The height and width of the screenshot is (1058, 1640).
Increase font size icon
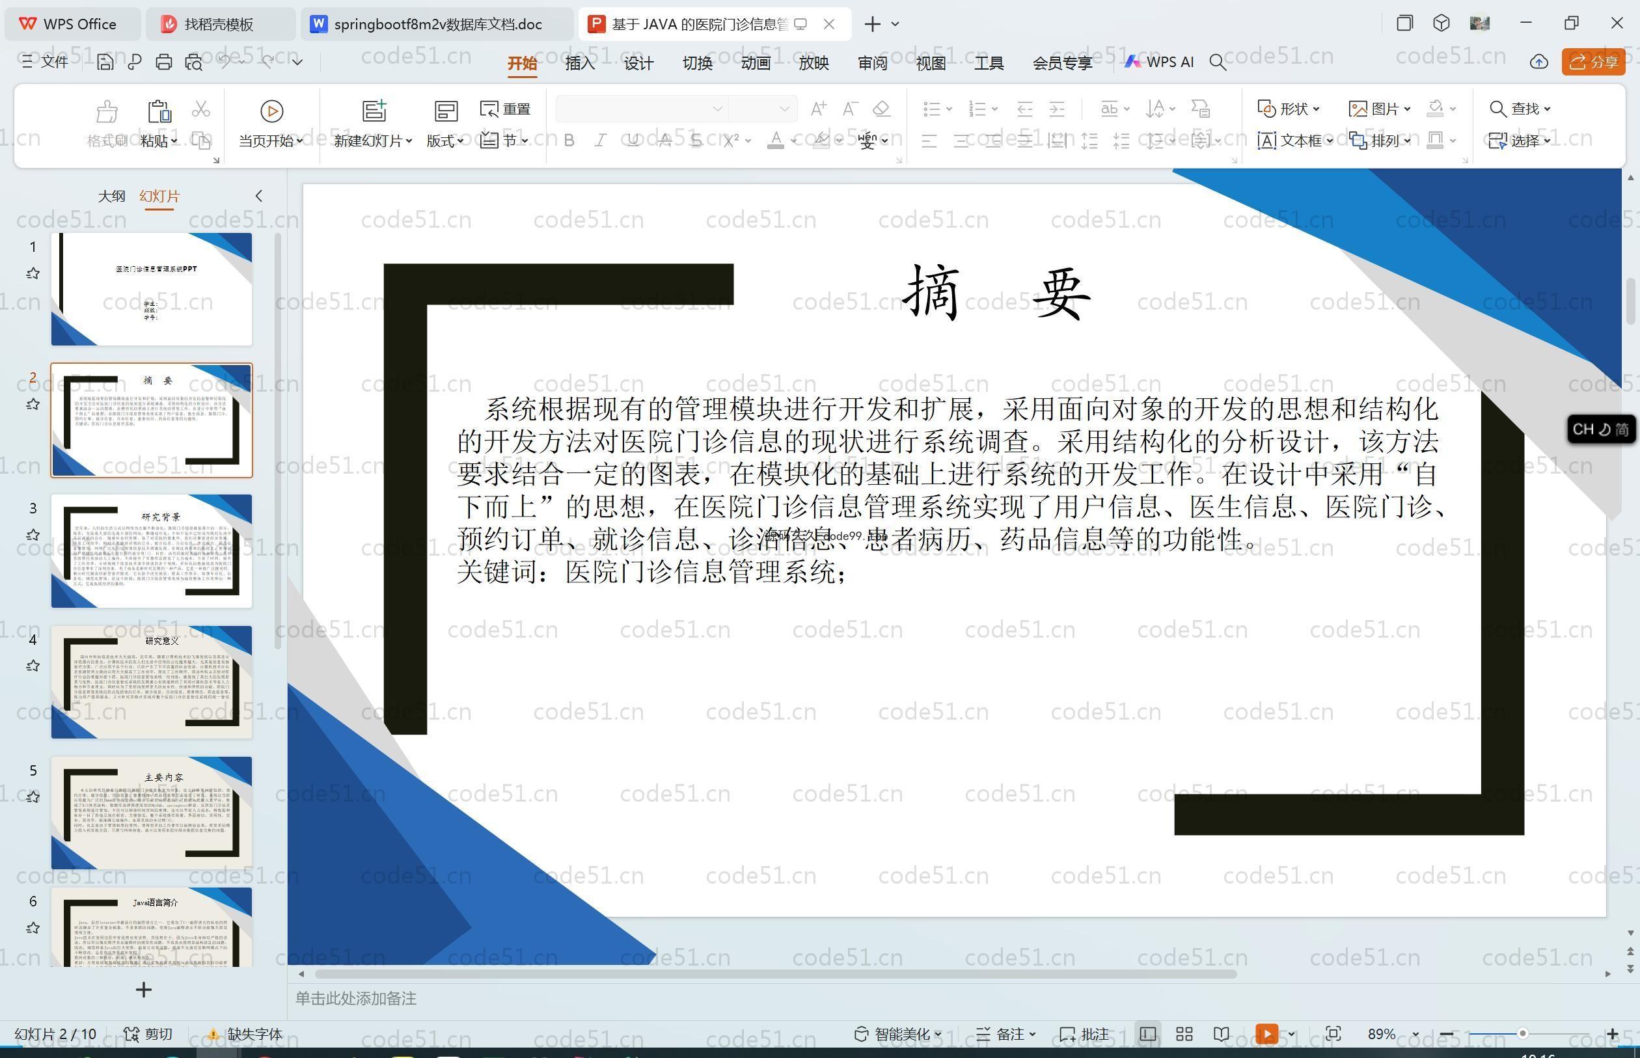(x=817, y=109)
